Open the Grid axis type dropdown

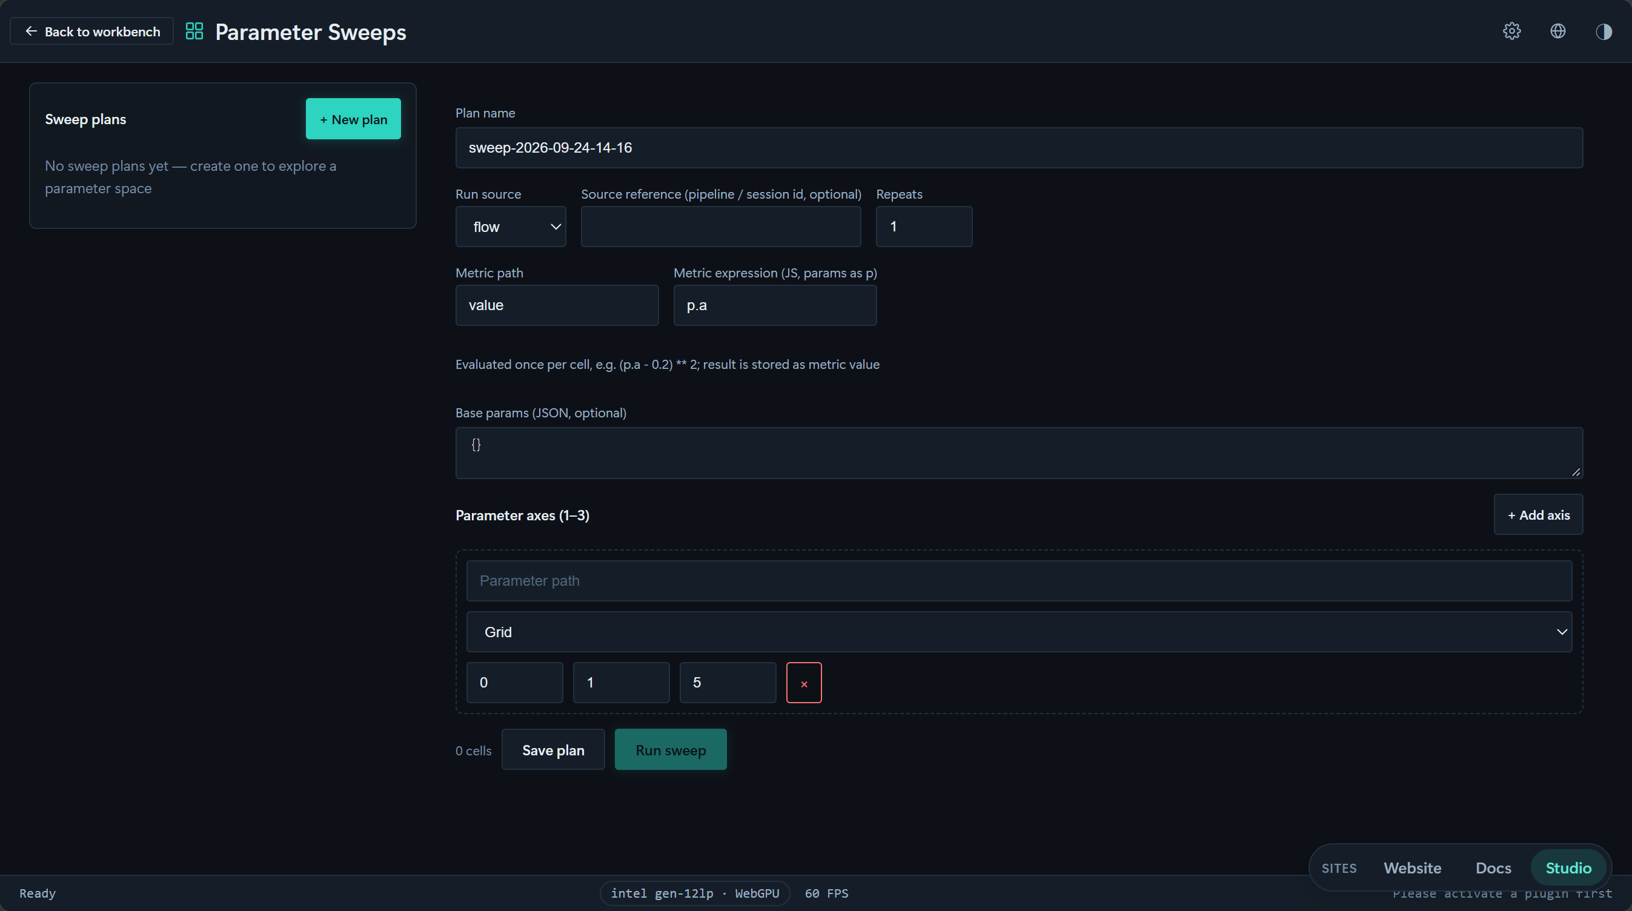[x=1019, y=632]
